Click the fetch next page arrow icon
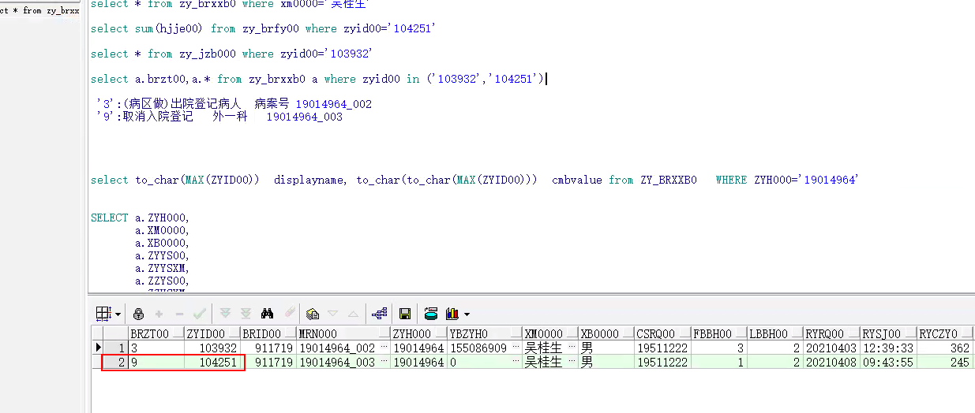The image size is (975, 413). (x=226, y=313)
